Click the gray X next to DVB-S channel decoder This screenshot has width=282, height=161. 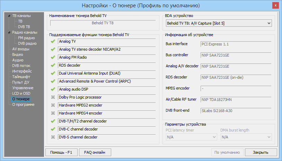53,137
